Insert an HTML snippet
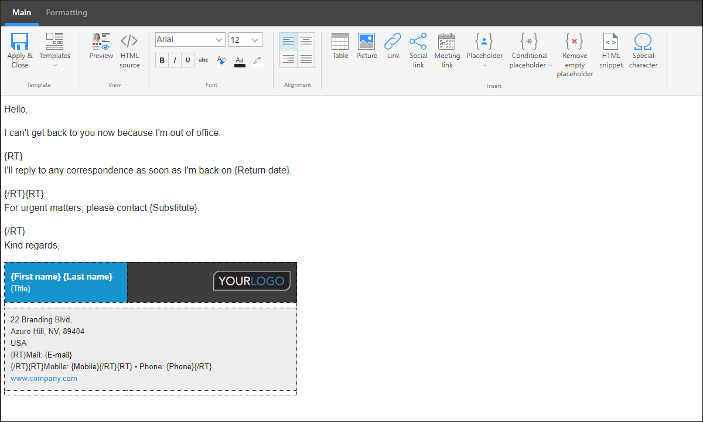Image resolution: width=703 pixels, height=422 pixels. (611, 50)
